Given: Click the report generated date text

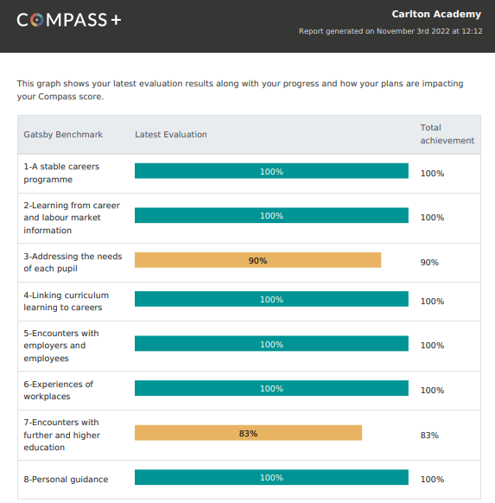Looking at the screenshot, I should (390, 31).
